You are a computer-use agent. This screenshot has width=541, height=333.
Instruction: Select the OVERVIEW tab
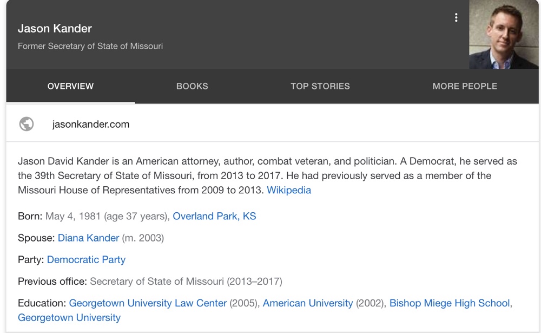[70, 86]
